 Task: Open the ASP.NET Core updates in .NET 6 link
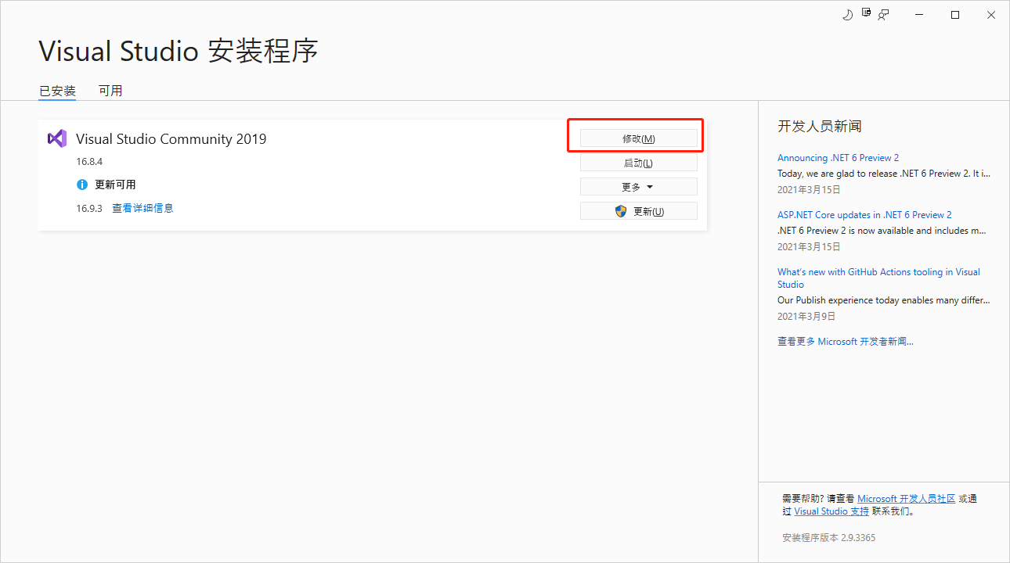(x=864, y=214)
